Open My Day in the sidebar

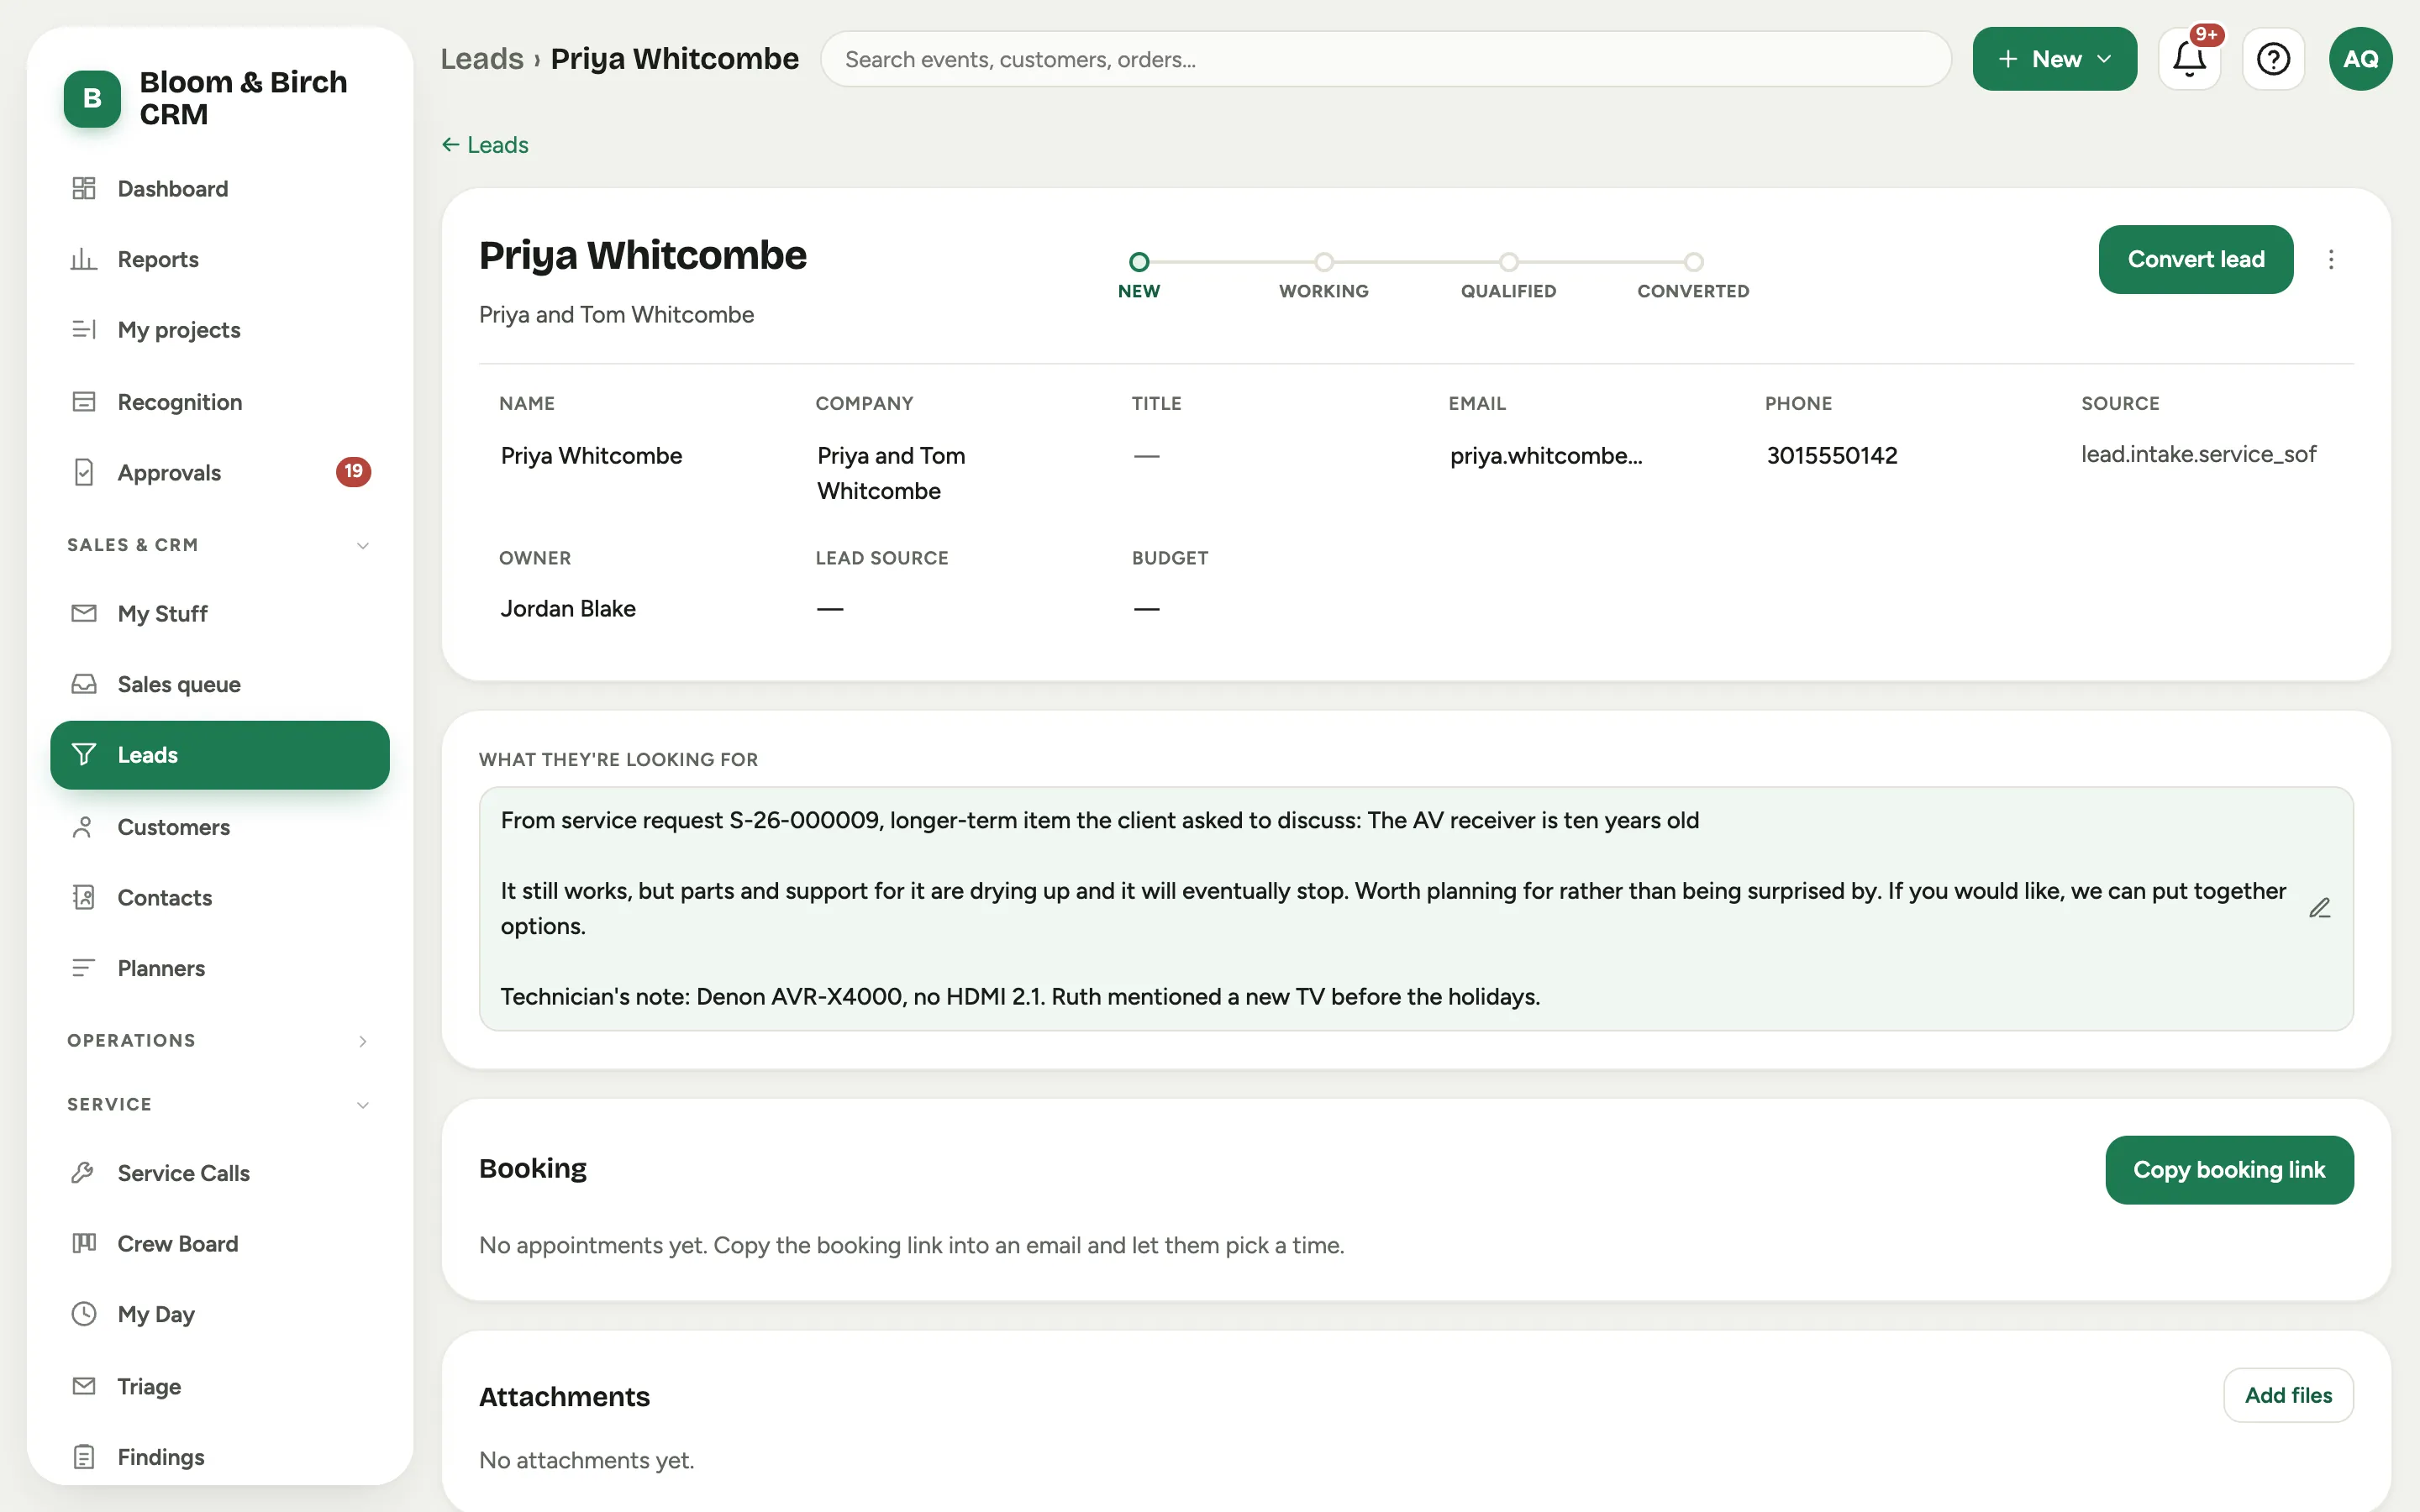220,1314
